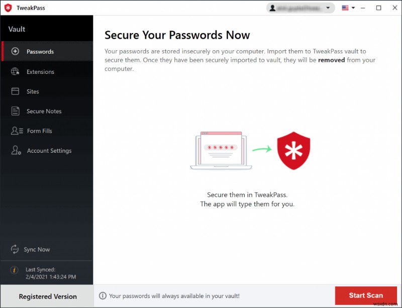Image resolution: width=402 pixels, height=308 pixels.
Task: Click the Extensions globe icon
Action: click(x=16, y=72)
